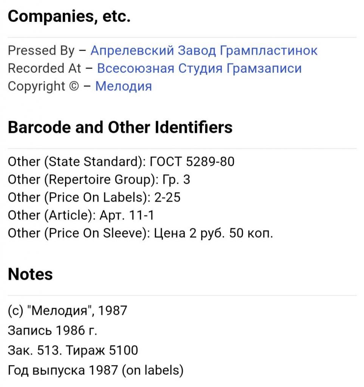Click the 'Other (State Standard)' label
This screenshot has height=387, width=364.
click(77, 162)
